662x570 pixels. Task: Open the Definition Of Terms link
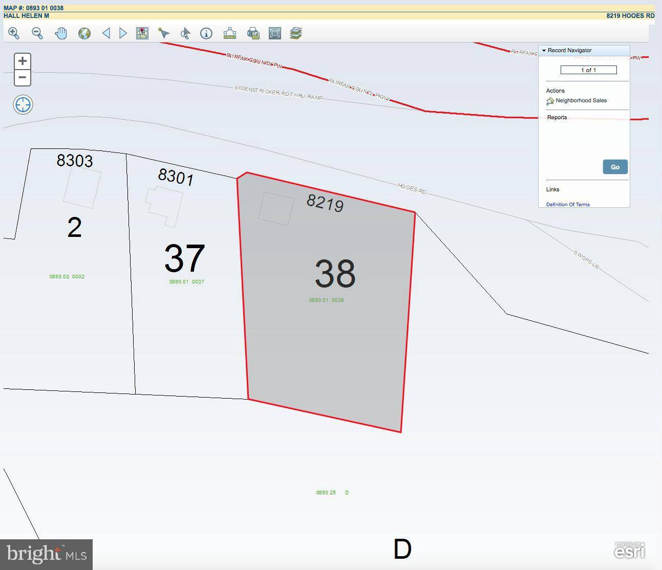(x=568, y=205)
